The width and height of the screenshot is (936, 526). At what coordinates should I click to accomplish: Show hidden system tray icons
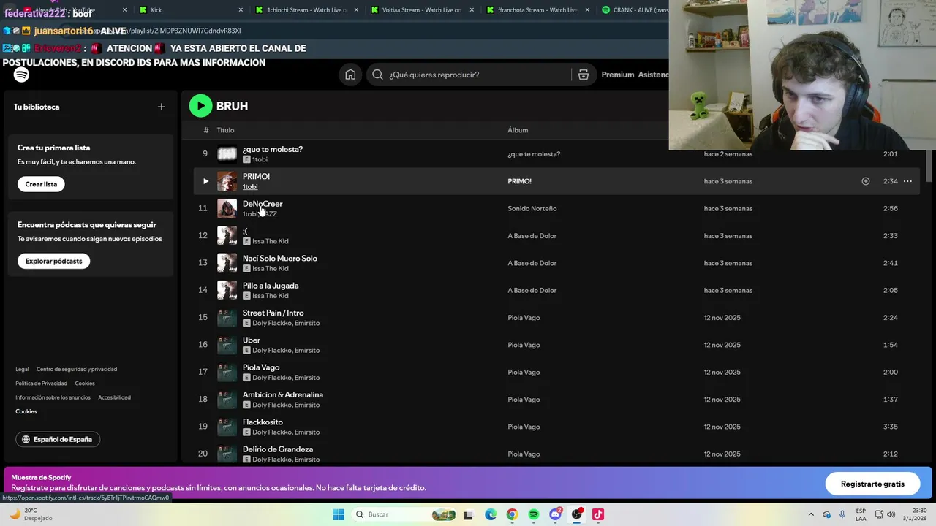810,514
